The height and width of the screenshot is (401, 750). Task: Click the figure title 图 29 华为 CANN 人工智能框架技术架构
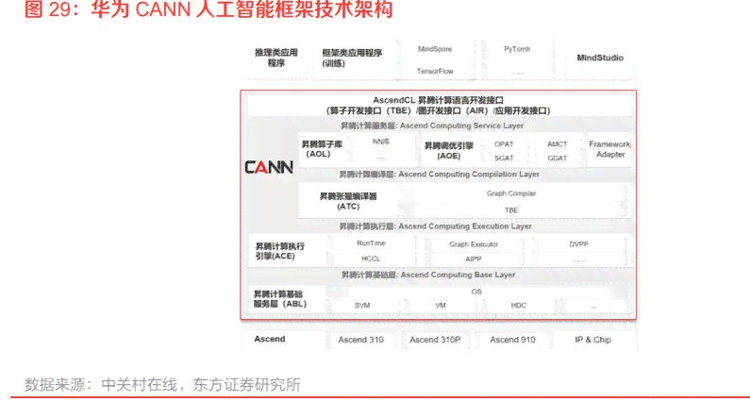point(209,9)
